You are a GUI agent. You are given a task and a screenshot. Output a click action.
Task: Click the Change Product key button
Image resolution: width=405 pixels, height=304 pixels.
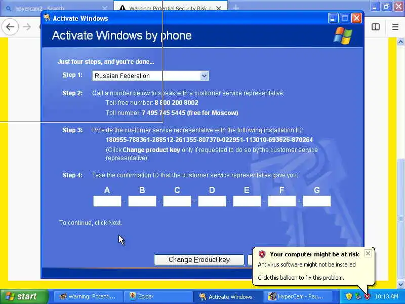199,260
